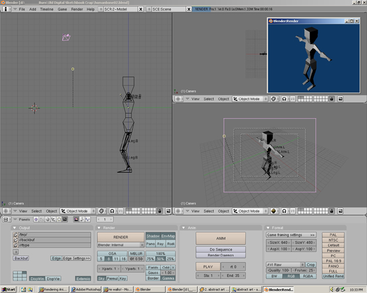Select Sound block buttons wave icon

pos(87,219)
